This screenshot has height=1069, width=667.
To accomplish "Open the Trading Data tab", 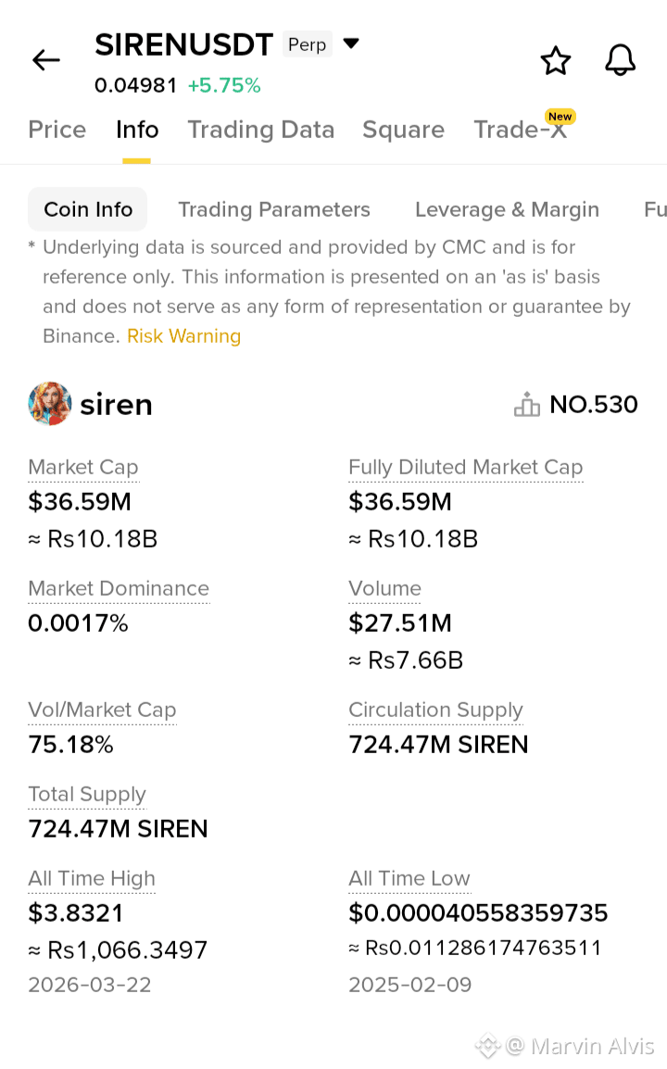I will tap(261, 130).
